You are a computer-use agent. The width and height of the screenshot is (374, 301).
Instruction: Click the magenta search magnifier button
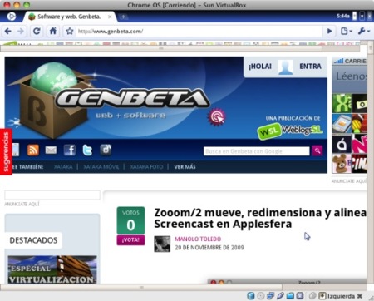pos(317,150)
